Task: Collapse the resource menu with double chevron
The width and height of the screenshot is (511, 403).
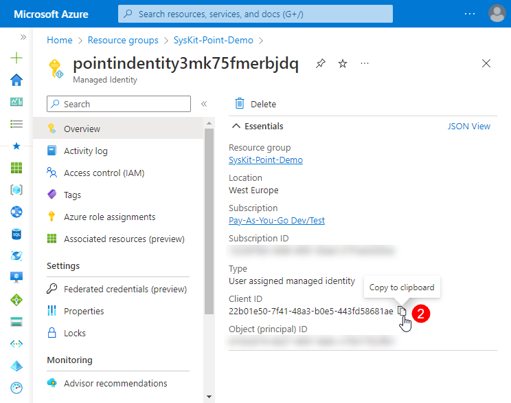Action: (204, 104)
